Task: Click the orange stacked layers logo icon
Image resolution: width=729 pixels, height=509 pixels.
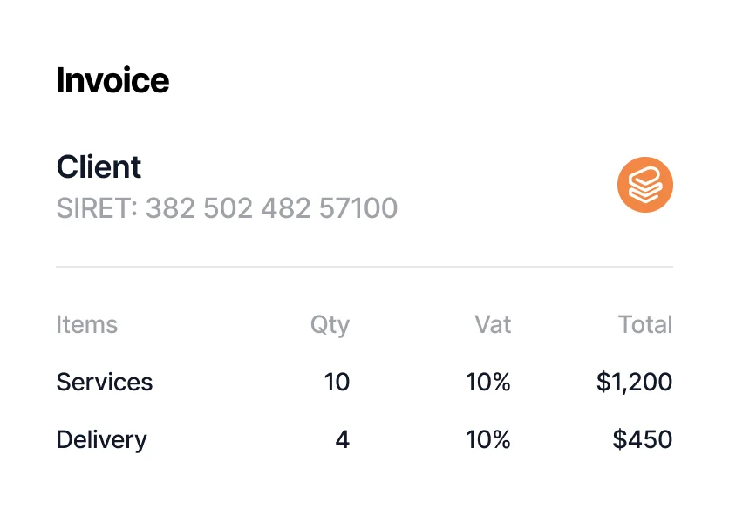Action: pyautogui.click(x=645, y=184)
